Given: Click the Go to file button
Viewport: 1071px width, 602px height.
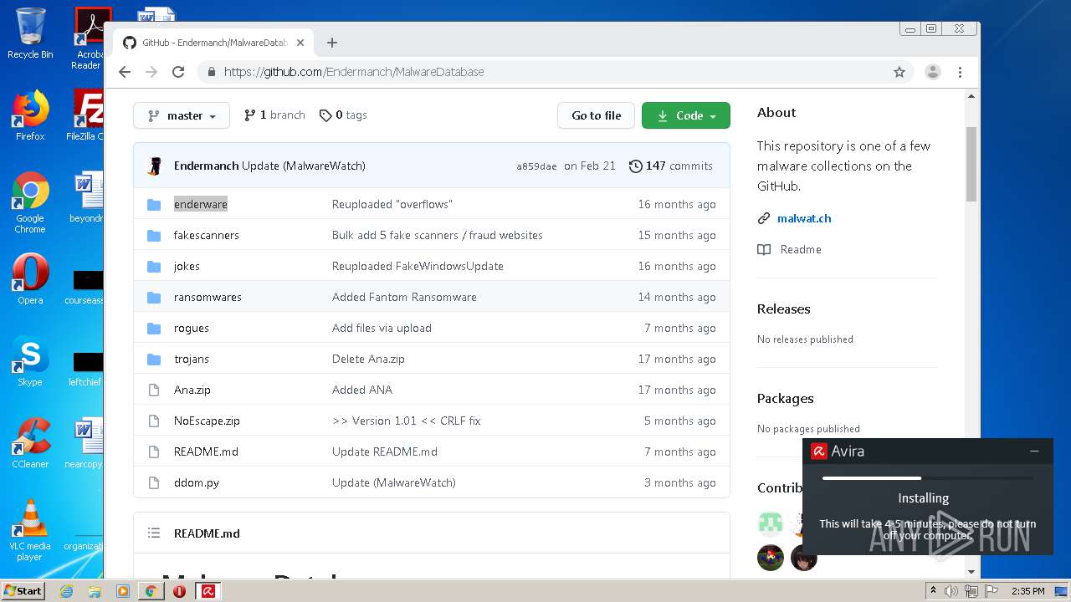Looking at the screenshot, I should click(x=596, y=115).
